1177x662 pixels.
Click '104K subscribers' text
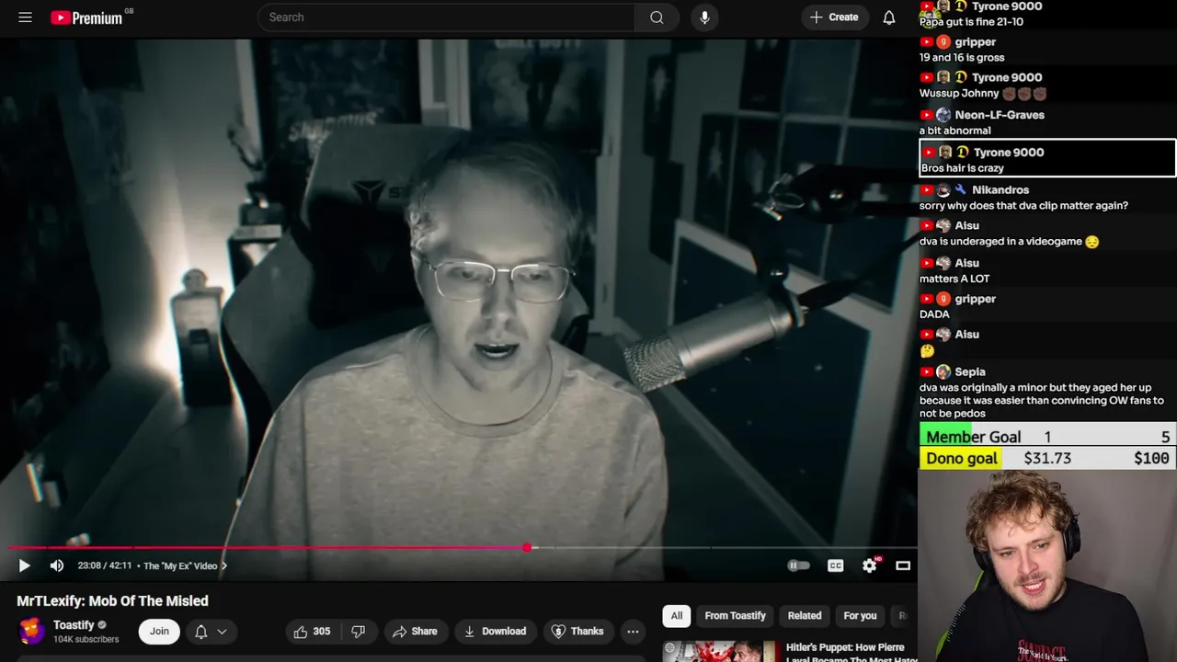pos(86,639)
